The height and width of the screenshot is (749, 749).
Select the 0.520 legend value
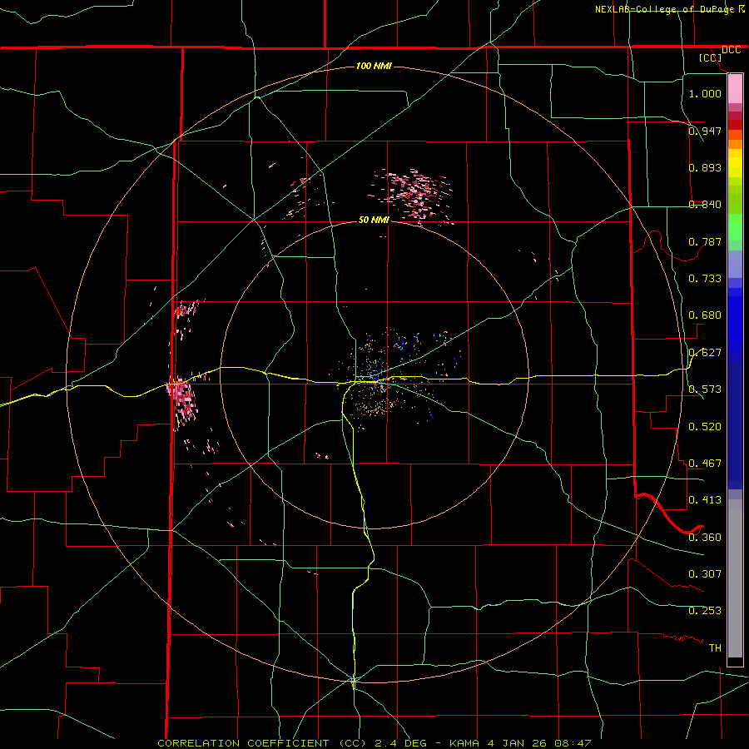(x=705, y=427)
